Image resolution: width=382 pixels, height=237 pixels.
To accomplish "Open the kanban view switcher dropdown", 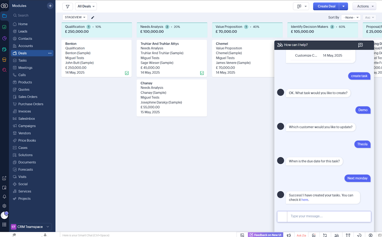I will (x=301, y=6).
